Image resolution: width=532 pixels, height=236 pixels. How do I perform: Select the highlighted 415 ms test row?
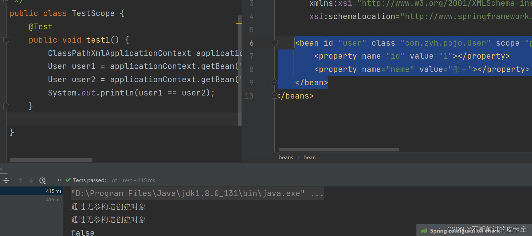pyautogui.click(x=31, y=191)
